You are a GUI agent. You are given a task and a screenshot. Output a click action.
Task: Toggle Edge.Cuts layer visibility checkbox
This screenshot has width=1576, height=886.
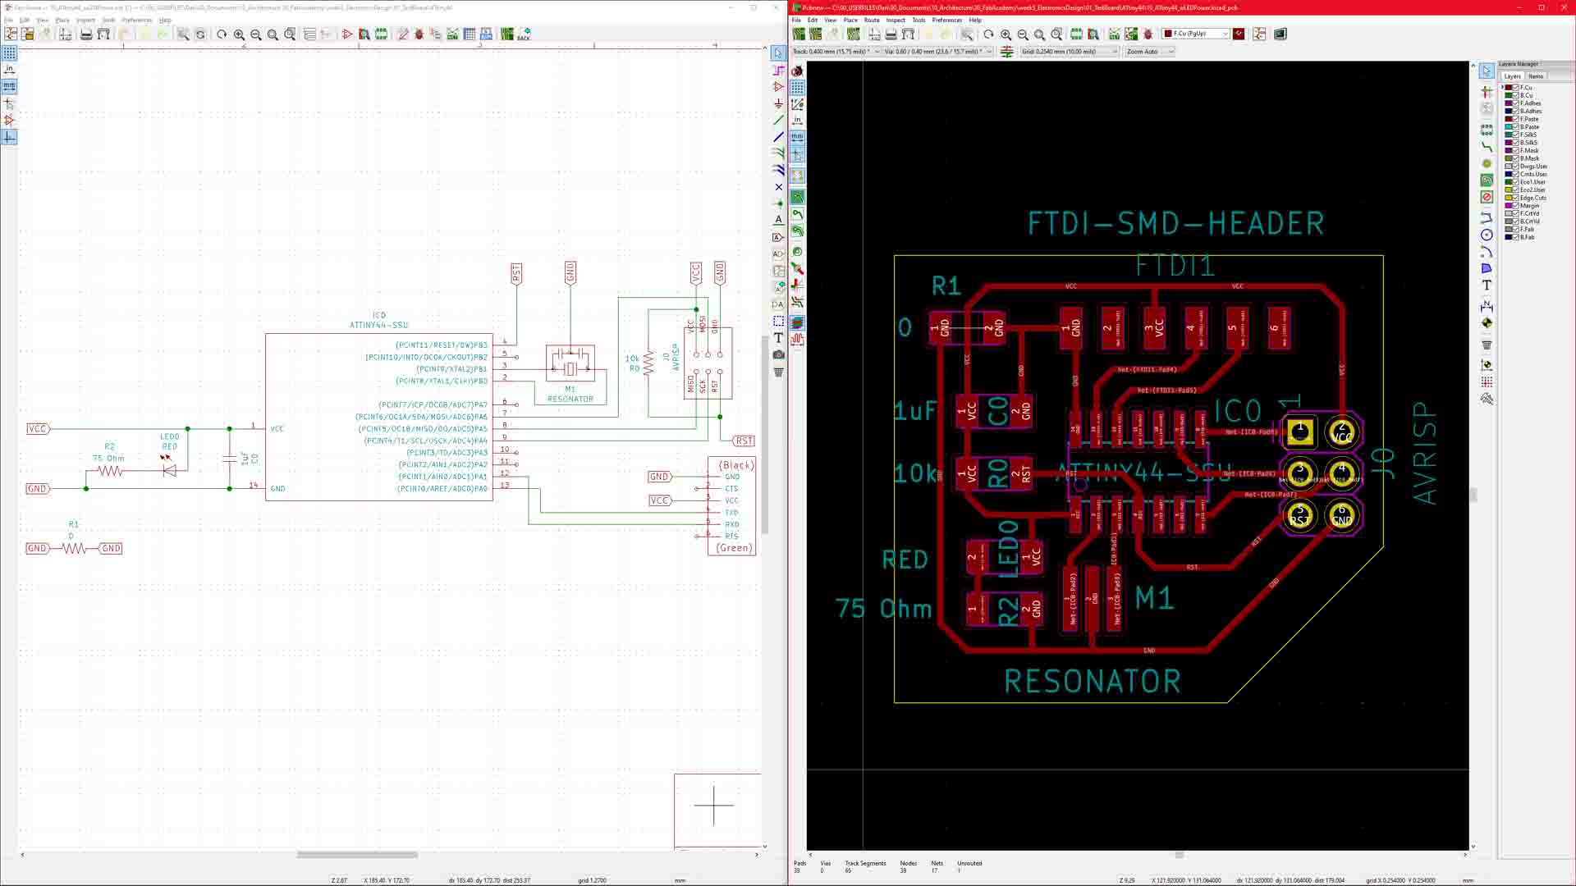click(x=1516, y=198)
